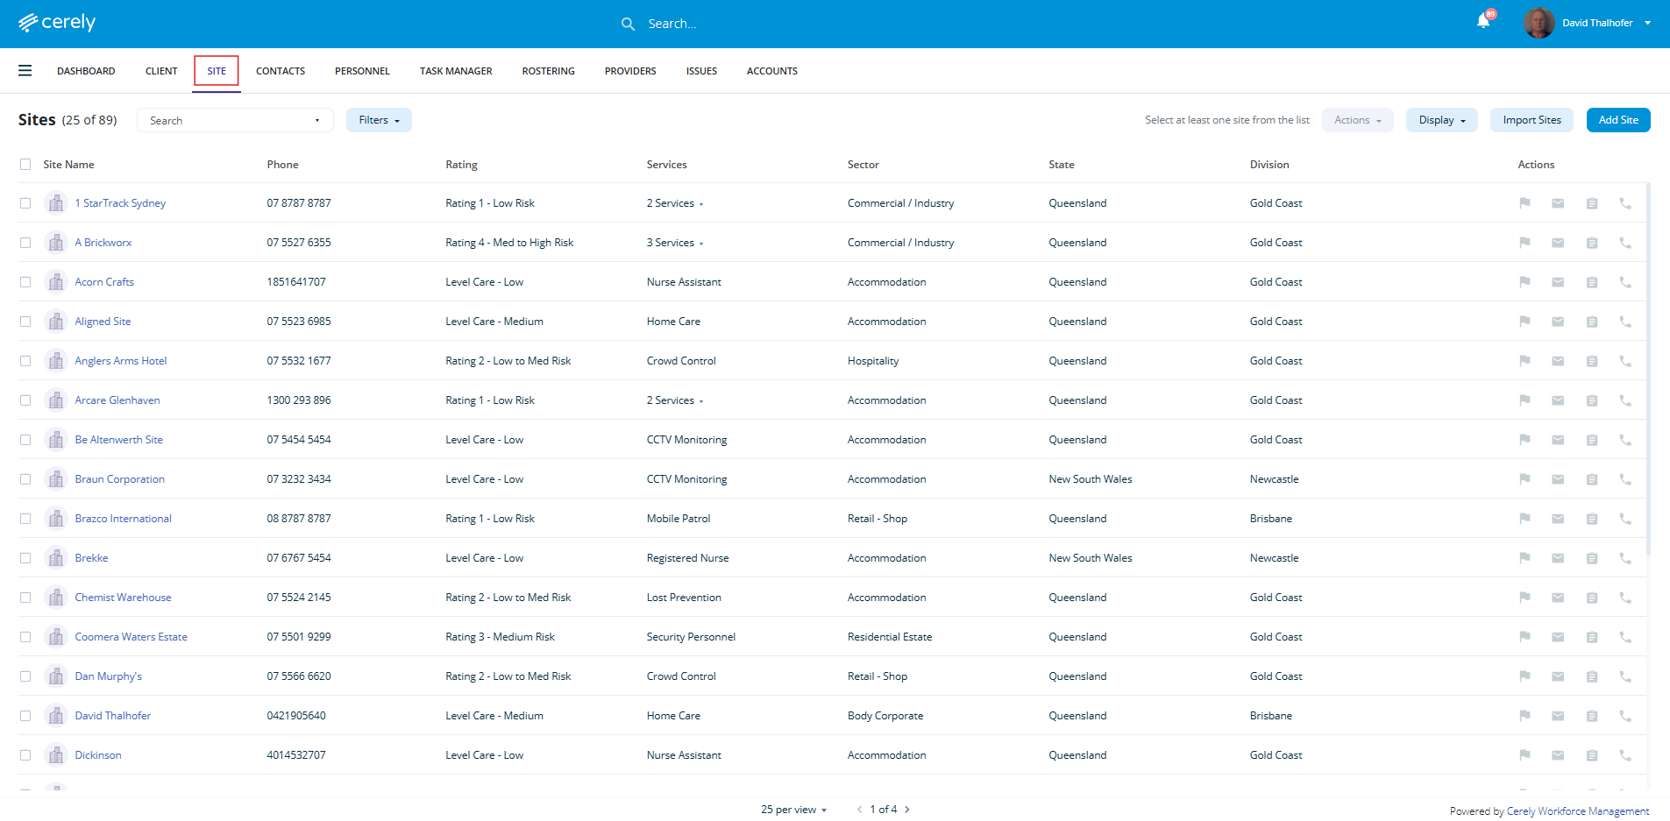This screenshot has height=821, width=1670.
Task: Click the clipboard icon for Anglers Arms Hotel
Action: pos(1592,361)
